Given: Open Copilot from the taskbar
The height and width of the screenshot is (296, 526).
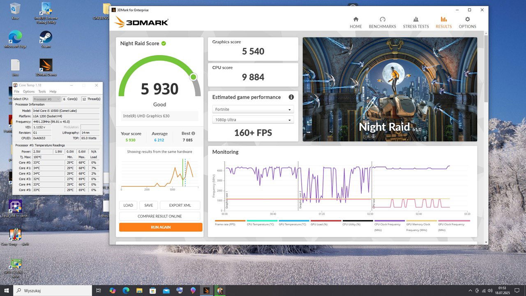Looking at the screenshot, I should point(112,290).
